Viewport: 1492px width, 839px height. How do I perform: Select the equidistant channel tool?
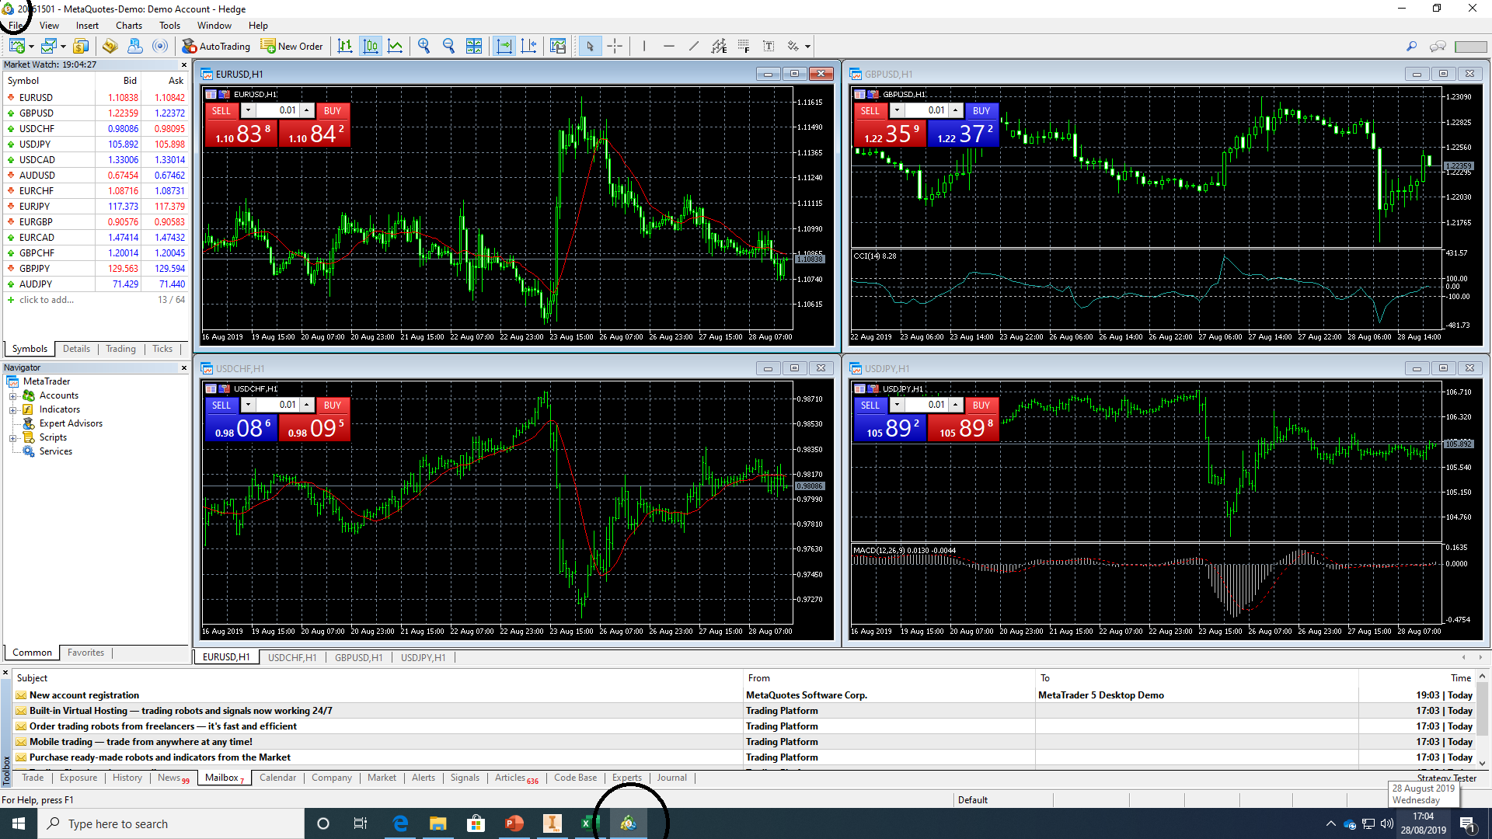coord(720,47)
